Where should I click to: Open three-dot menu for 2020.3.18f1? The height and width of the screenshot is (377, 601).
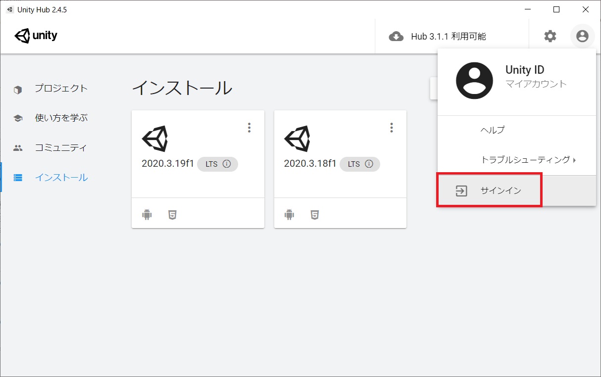point(391,128)
